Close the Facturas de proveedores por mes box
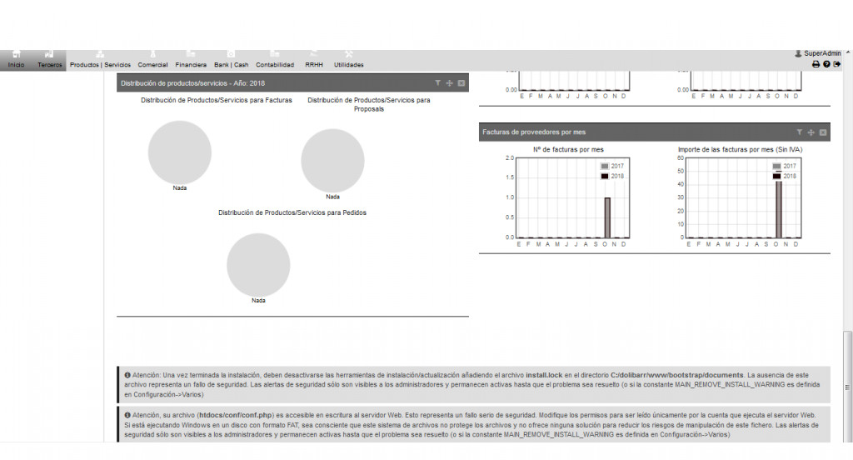 tap(823, 132)
